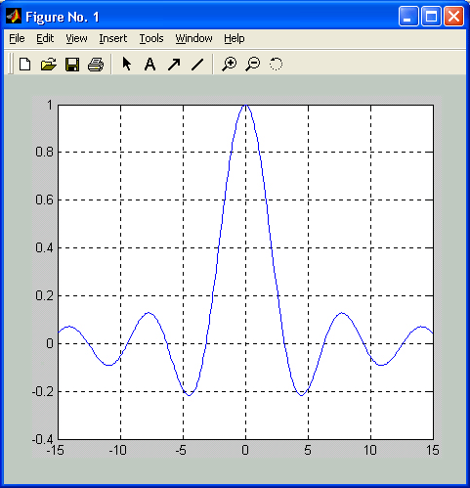Activate the Insert Text tool
470x488 pixels.
click(x=150, y=64)
